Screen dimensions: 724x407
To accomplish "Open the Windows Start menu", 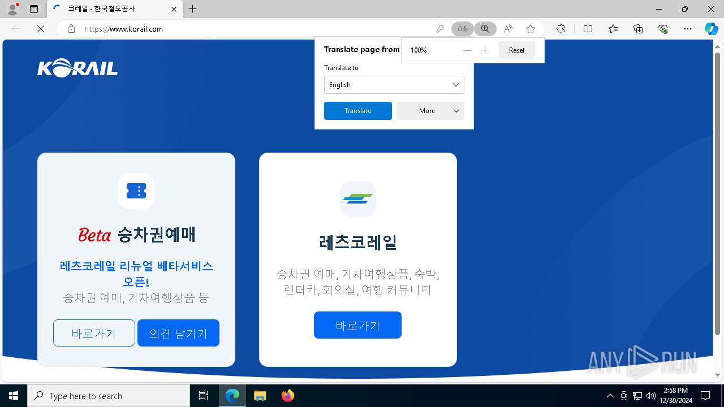I will click(x=14, y=396).
